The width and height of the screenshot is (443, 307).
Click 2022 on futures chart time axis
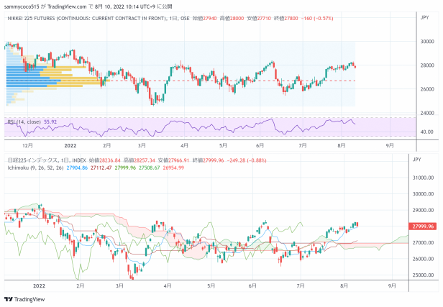(70, 145)
